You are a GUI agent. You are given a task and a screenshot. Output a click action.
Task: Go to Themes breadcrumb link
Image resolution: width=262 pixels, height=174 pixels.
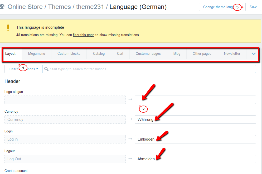(59, 7)
